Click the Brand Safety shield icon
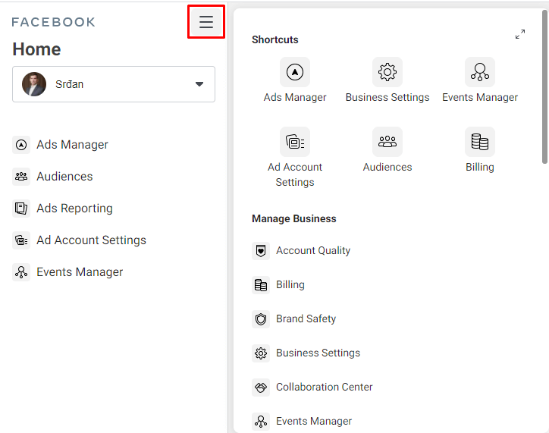The height and width of the screenshot is (433, 549). point(261,319)
